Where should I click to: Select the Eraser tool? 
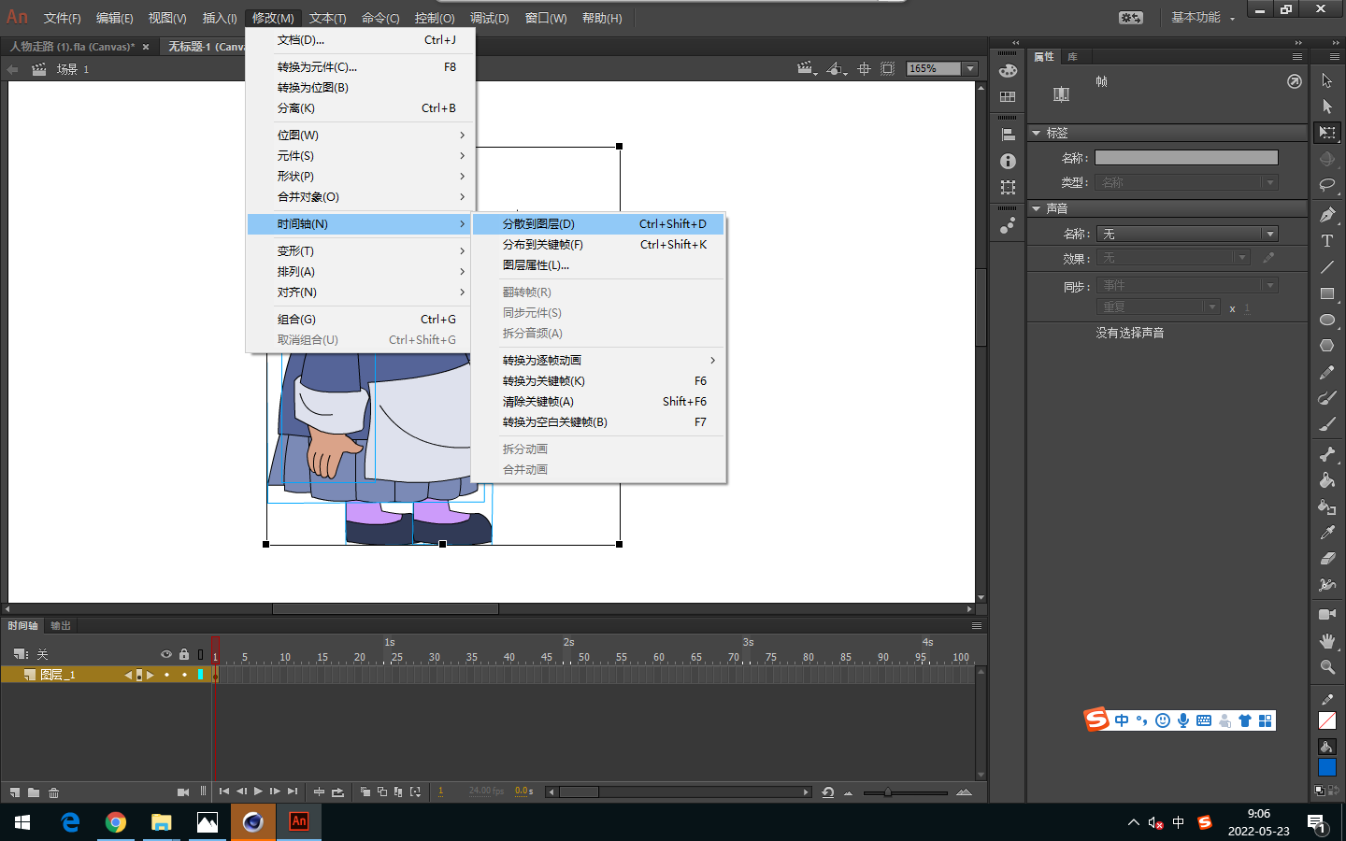1326,559
